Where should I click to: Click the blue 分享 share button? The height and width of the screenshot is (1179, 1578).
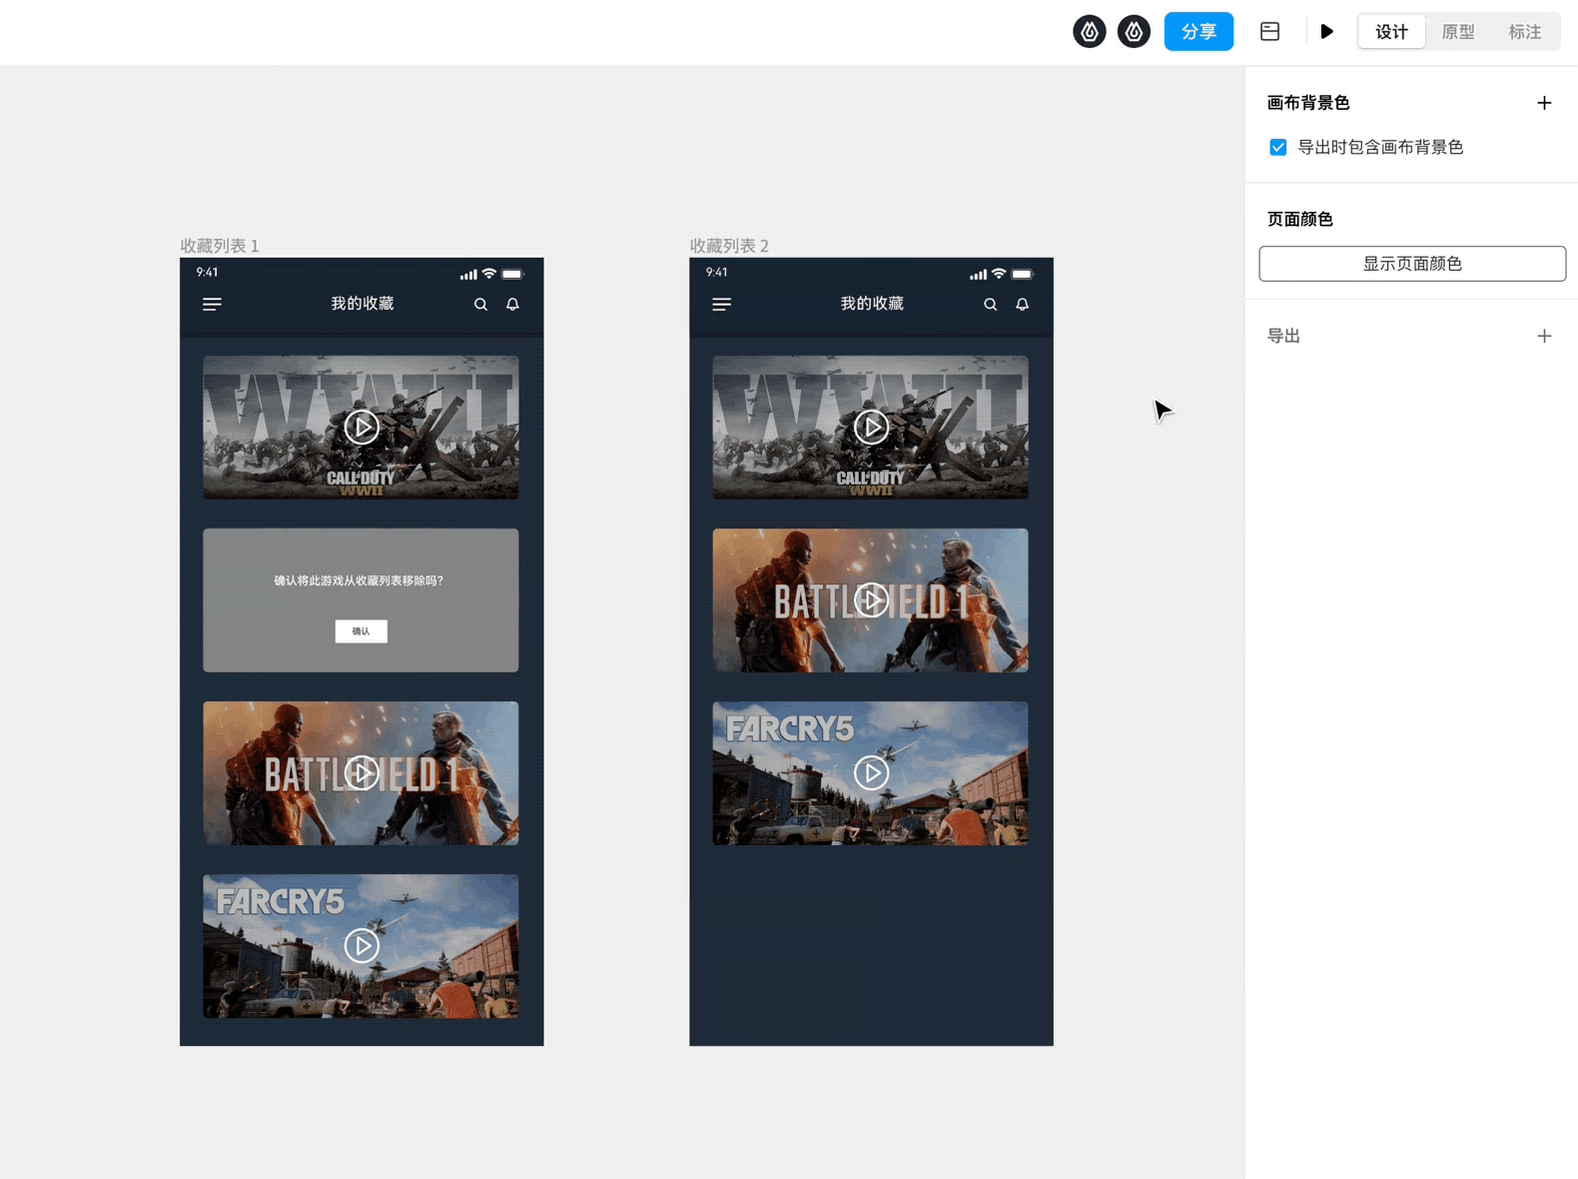[1198, 32]
